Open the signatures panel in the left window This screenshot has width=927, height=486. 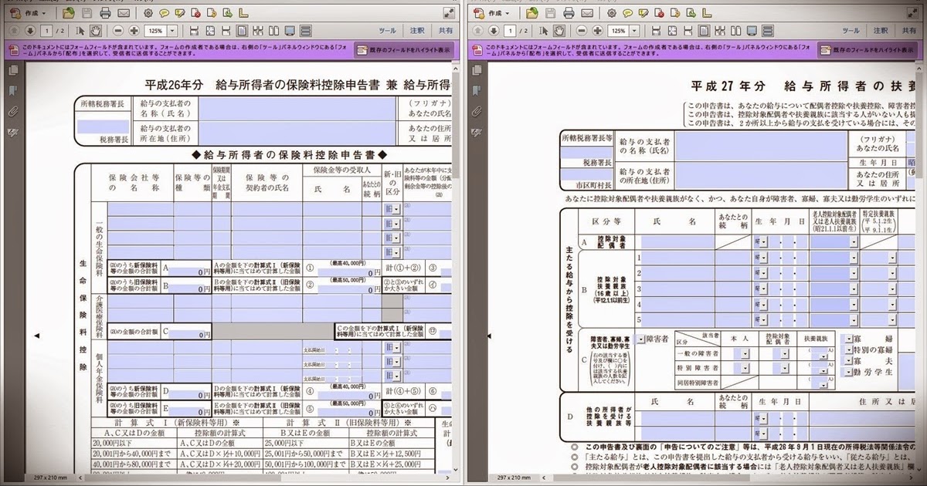pos(12,131)
